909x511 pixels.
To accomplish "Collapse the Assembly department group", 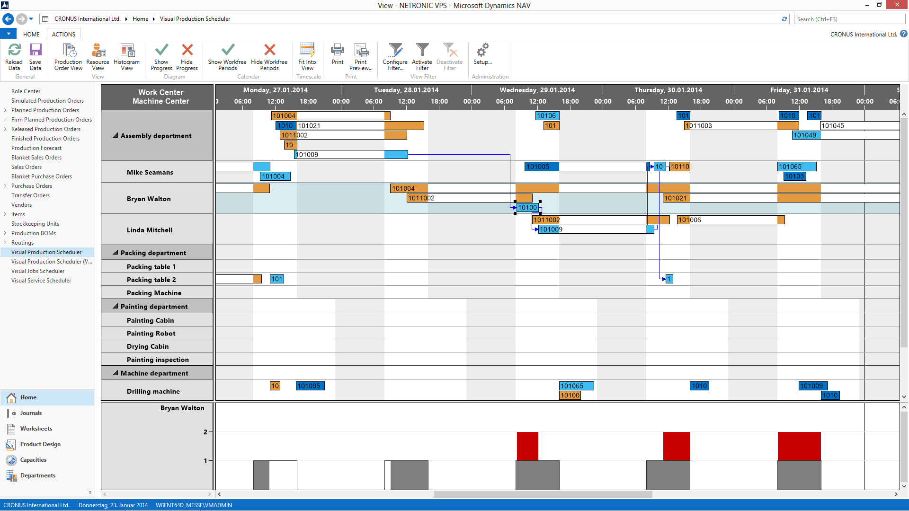I will [x=115, y=135].
